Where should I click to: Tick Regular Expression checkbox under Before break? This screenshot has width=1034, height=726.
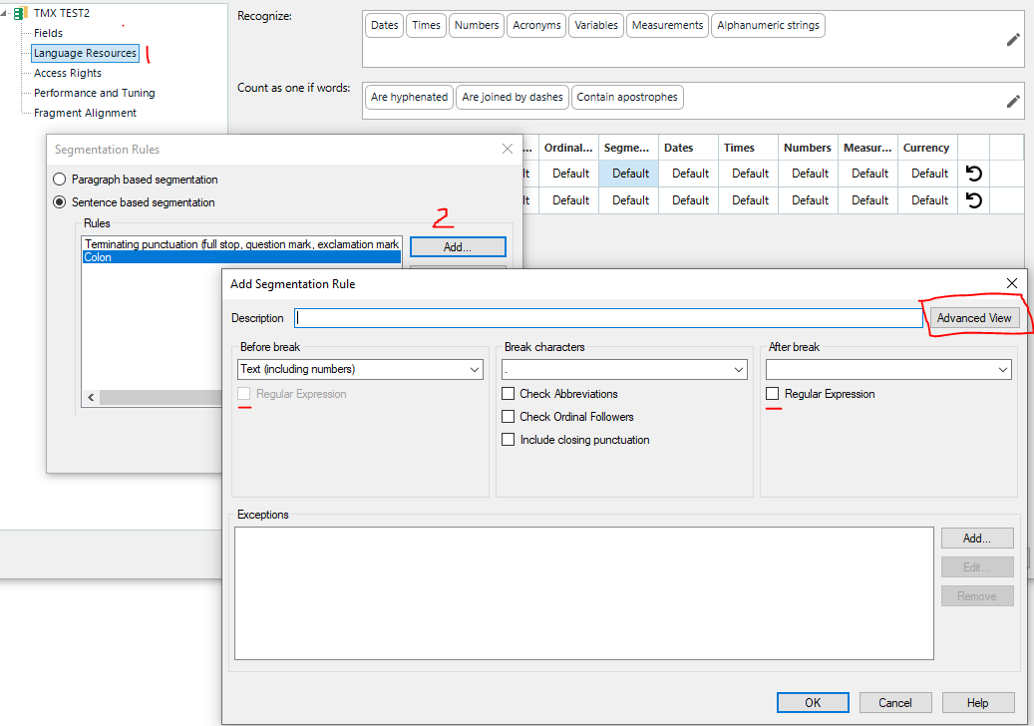pos(244,394)
